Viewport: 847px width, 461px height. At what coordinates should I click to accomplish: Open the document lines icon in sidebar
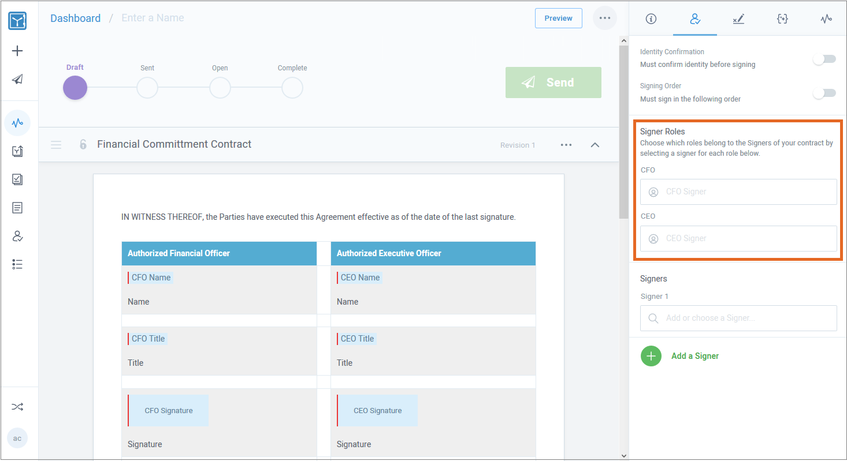click(17, 208)
